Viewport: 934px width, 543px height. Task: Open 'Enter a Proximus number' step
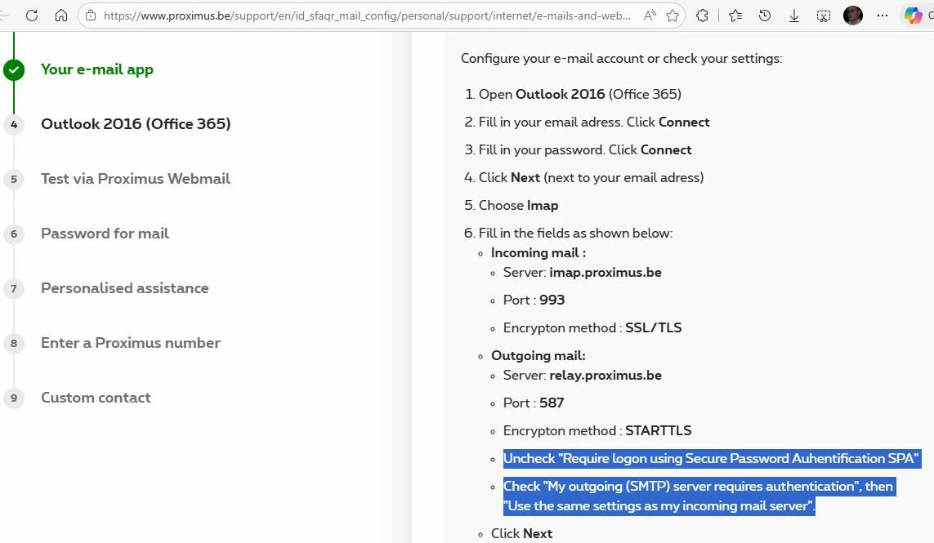pyautogui.click(x=131, y=343)
